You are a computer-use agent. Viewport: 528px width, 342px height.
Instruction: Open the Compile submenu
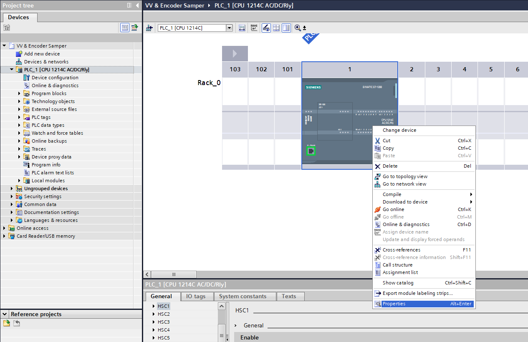(x=423, y=194)
